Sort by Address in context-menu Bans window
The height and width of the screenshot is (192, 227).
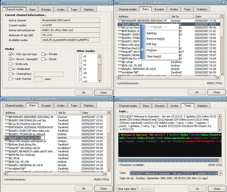[x=143, y=16]
